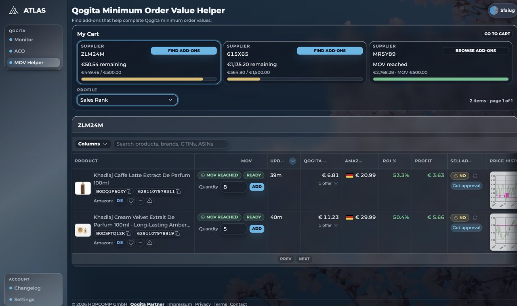This screenshot has width=517, height=306.
Task: Click the 53.3% ROI value
Action: (401, 175)
